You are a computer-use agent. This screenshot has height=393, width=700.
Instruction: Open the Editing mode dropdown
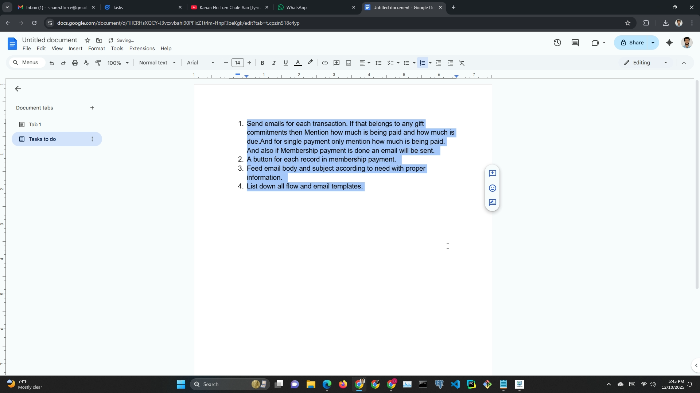[646, 63]
